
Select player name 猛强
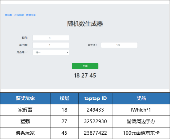point(25,121)
